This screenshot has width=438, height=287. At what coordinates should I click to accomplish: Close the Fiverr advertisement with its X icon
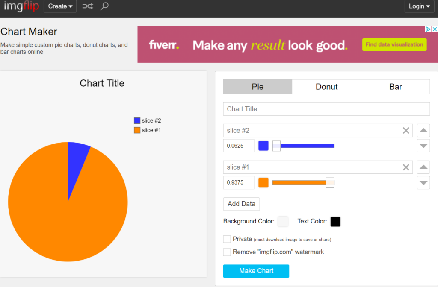pos(435,29)
